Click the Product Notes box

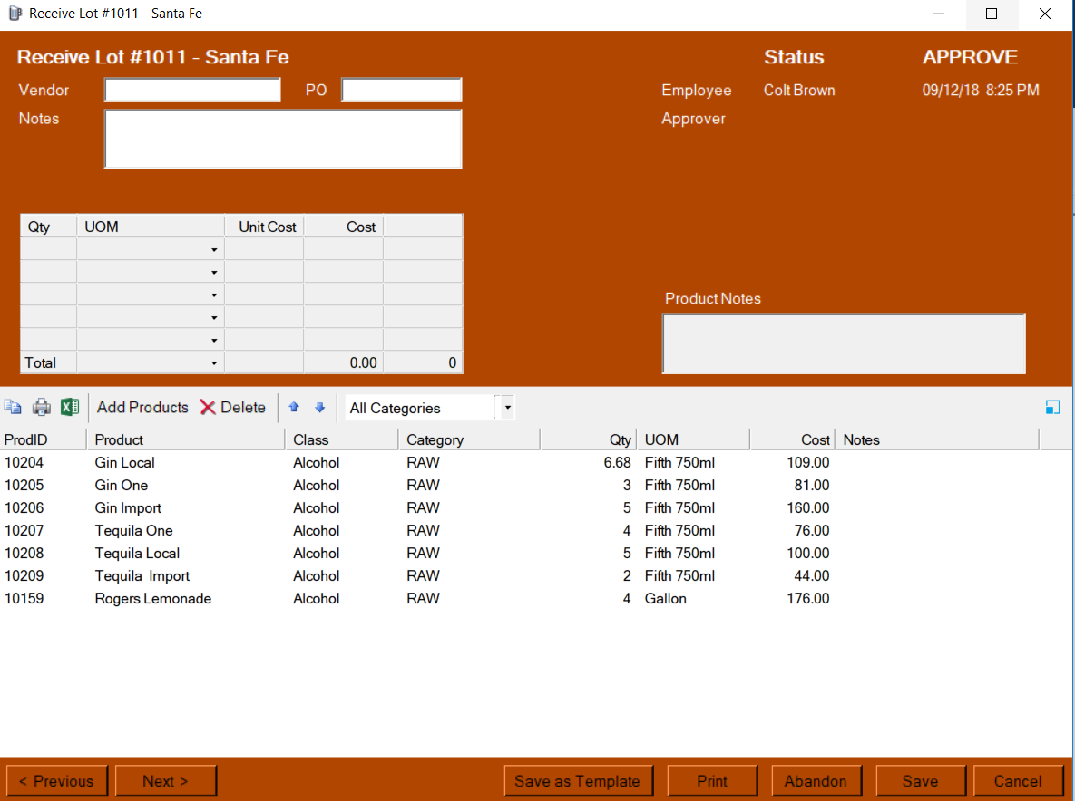[x=844, y=343]
